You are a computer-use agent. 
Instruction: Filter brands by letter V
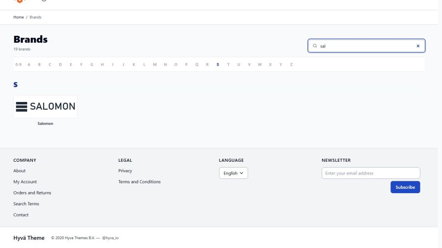[x=249, y=64]
